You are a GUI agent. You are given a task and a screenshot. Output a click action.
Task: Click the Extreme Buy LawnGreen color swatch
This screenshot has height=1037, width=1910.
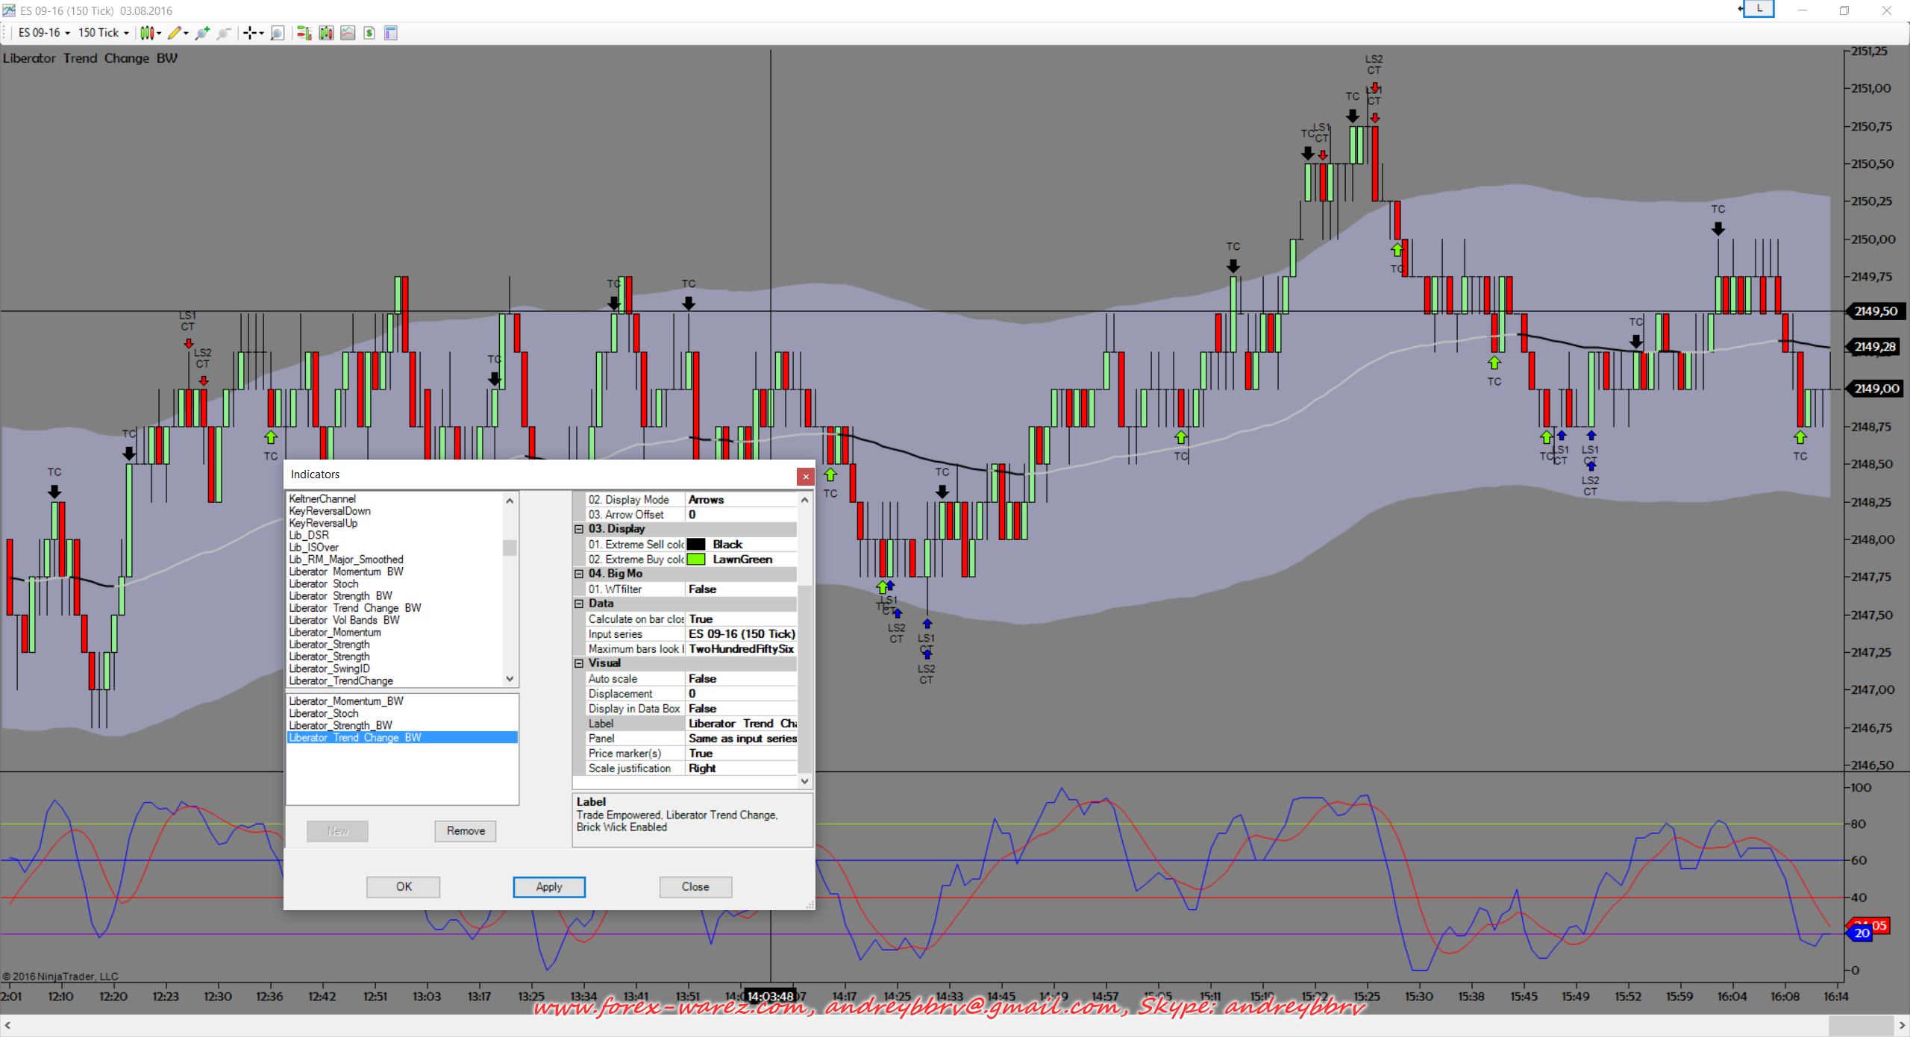696,560
